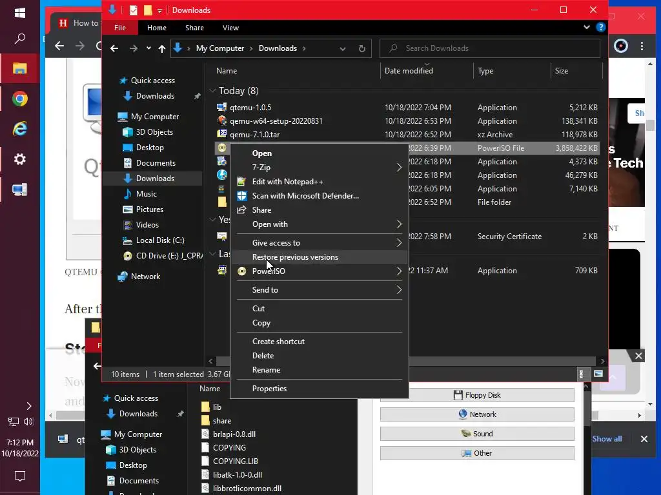Click Properties icon in quick access toolbar
This screenshot has width=661, height=495.
click(x=133, y=10)
